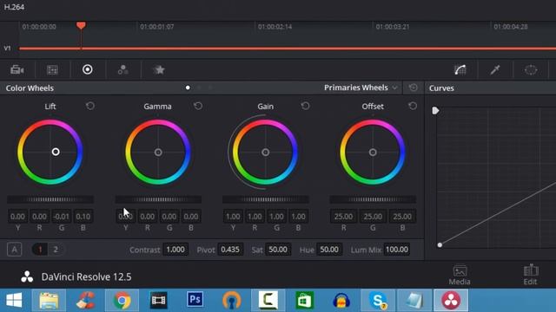
Task: Open the Windows Store taskbar icon
Action: click(x=305, y=301)
